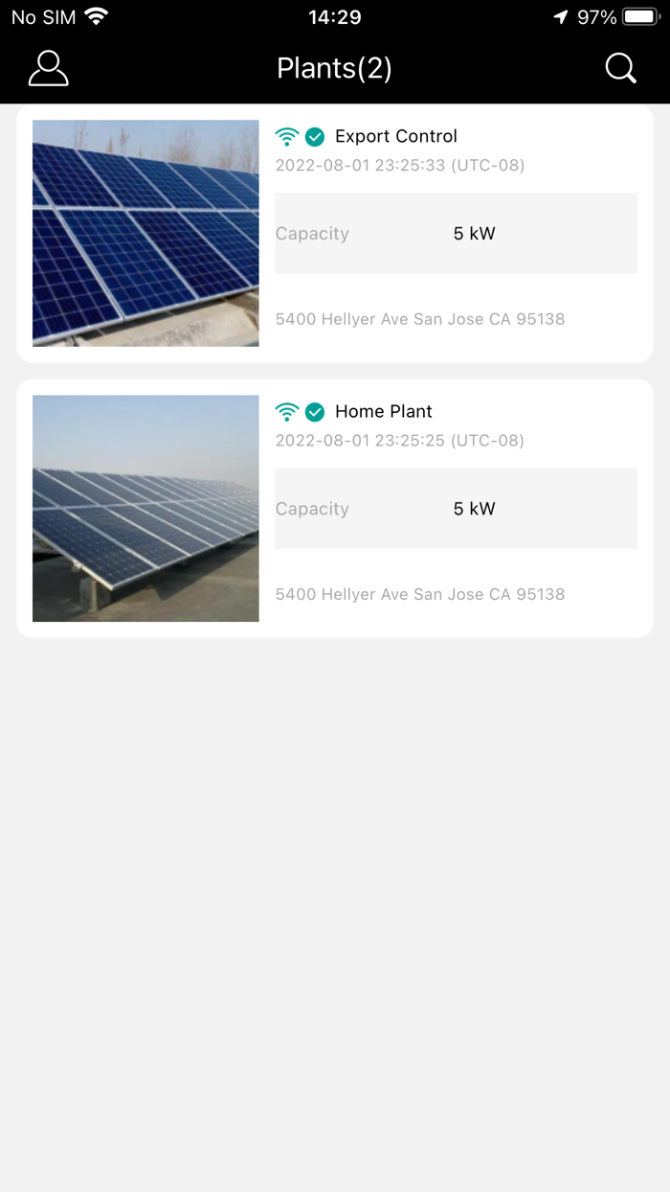Tap the battery indicator showing 97%
The image size is (670, 1192).
point(640,15)
